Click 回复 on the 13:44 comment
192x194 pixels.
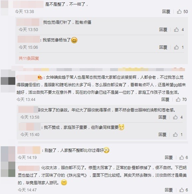[x=165, y=100]
